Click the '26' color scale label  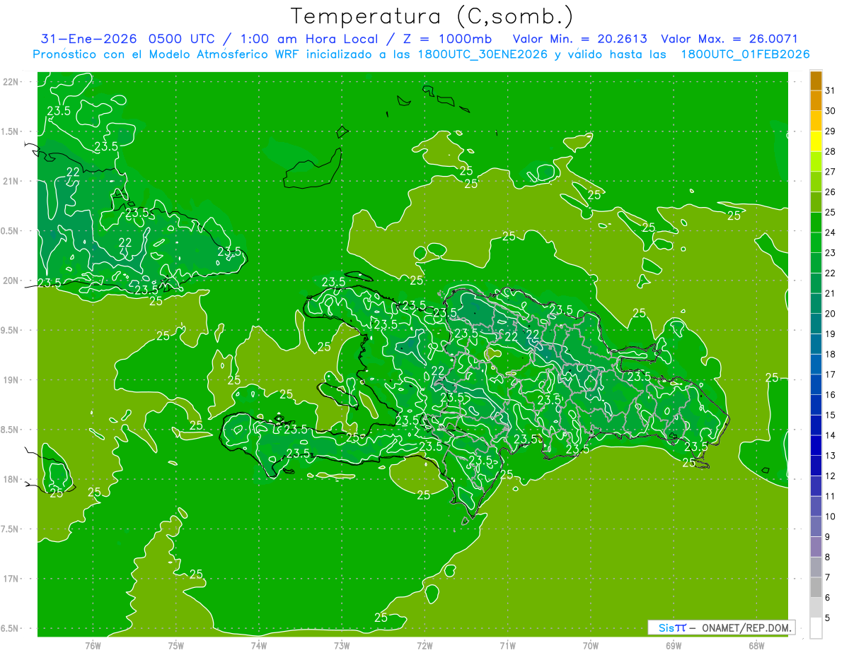coord(830,192)
